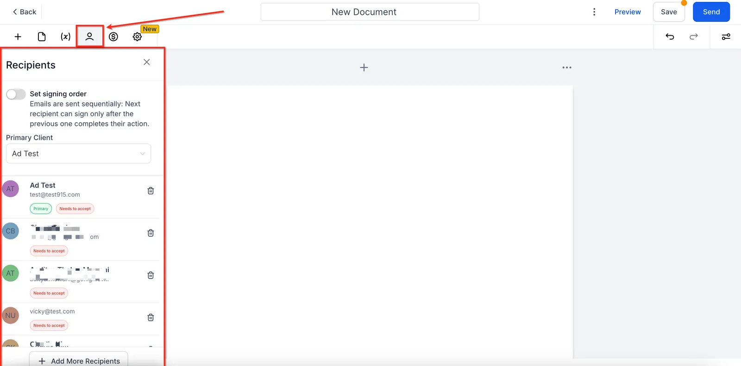Open the Primary Client dropdown
This screenshot has height=366, width=741.
tap(78, 154)
